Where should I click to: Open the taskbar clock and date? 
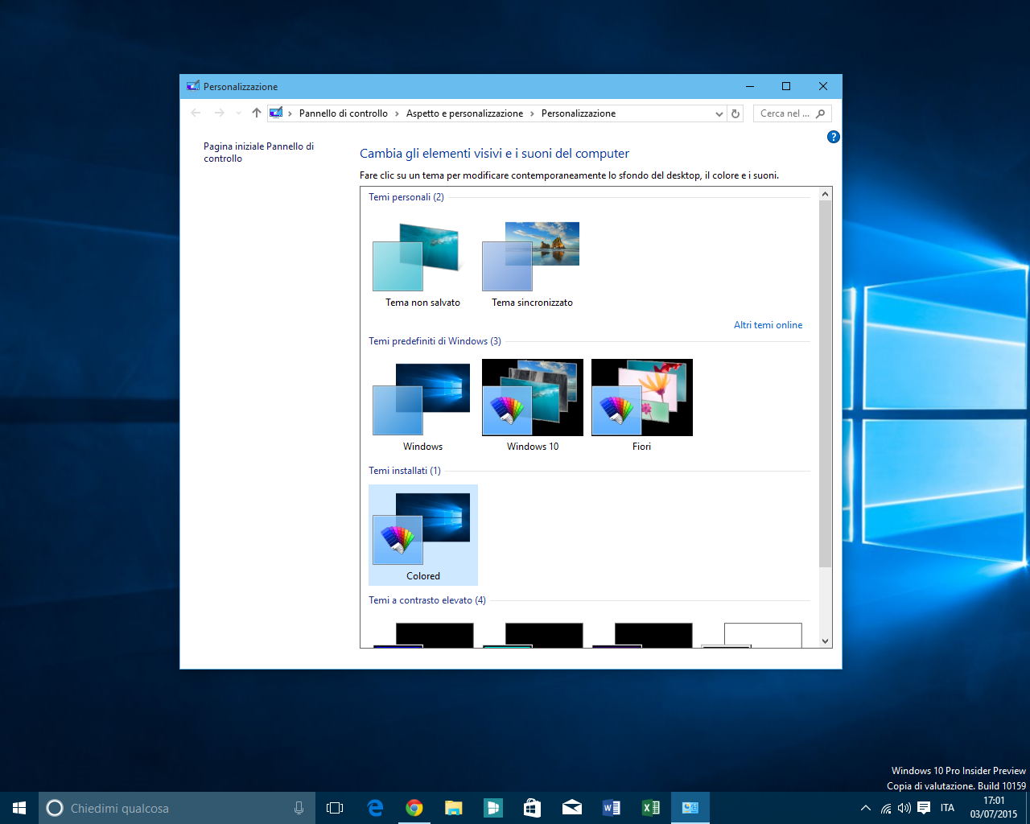tap(994, 808)
